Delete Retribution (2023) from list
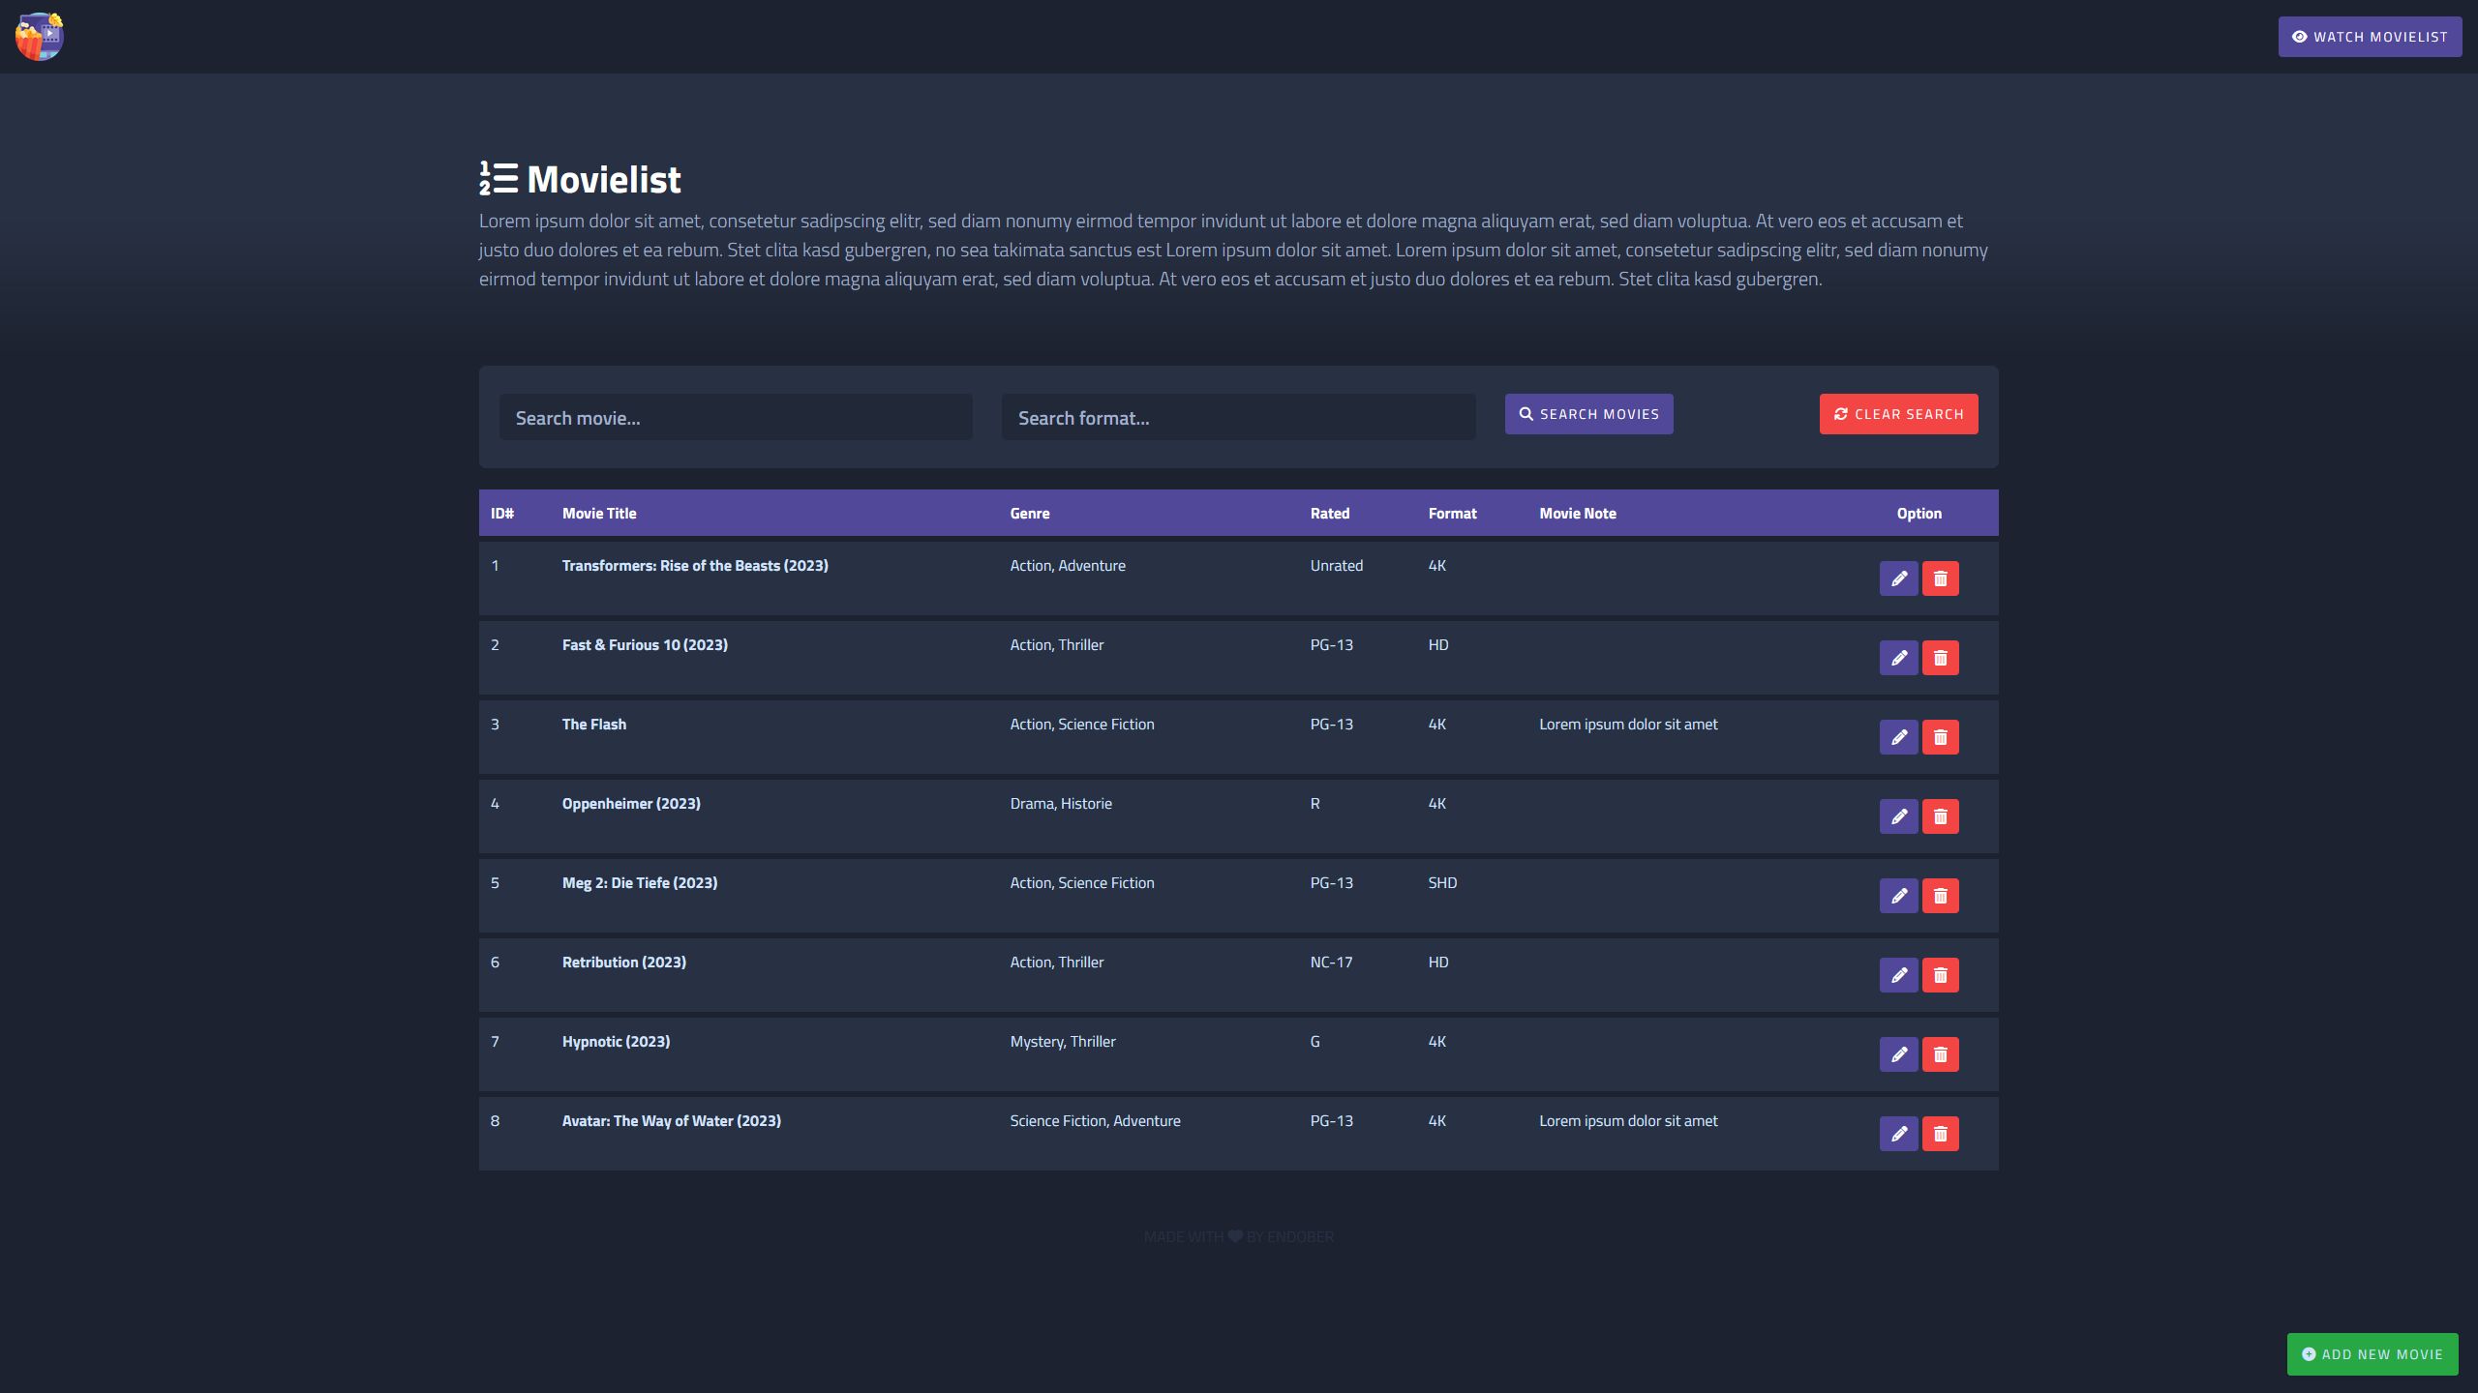The width and height of the screenshot is (2478, 1393). [x=1940, y=975]
